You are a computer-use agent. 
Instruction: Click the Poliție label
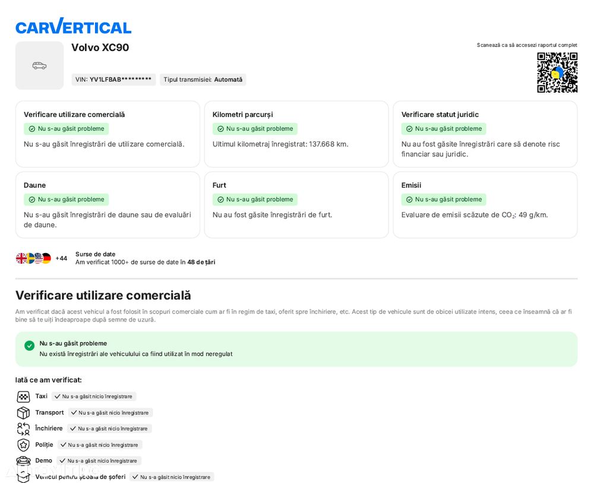point(45,445)
